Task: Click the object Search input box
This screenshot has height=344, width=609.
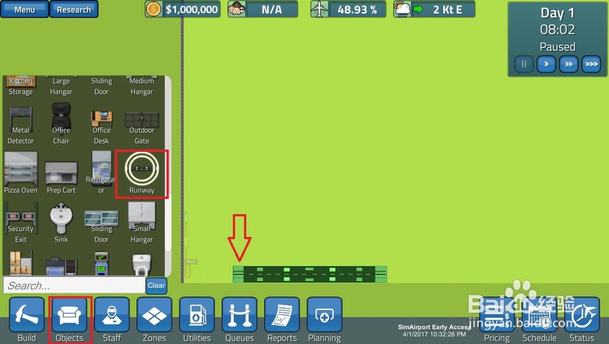Action: coord(73,286)
